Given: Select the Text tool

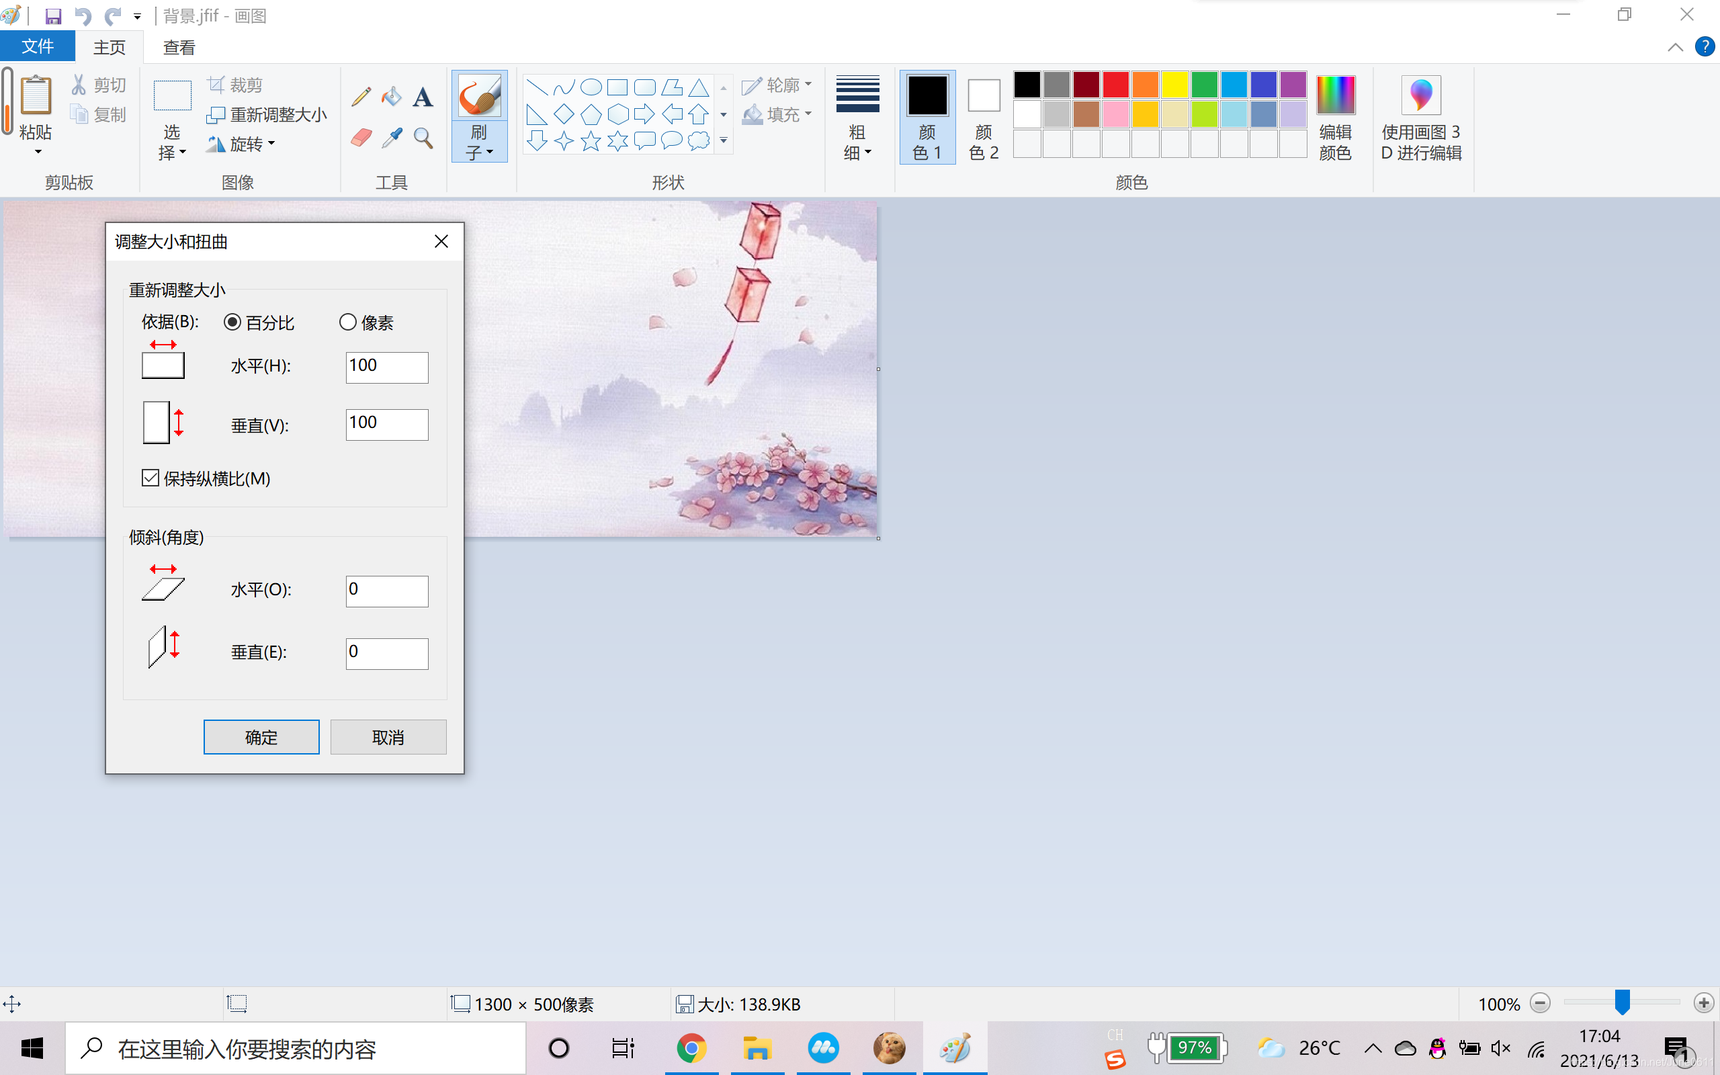Looking at the screenshot, I should click(423, 96).
